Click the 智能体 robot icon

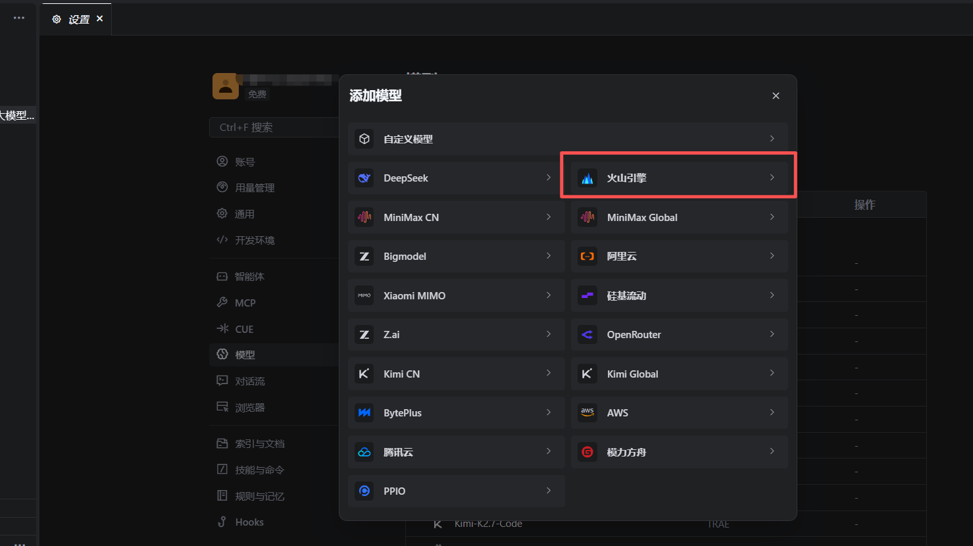(222, 276)
